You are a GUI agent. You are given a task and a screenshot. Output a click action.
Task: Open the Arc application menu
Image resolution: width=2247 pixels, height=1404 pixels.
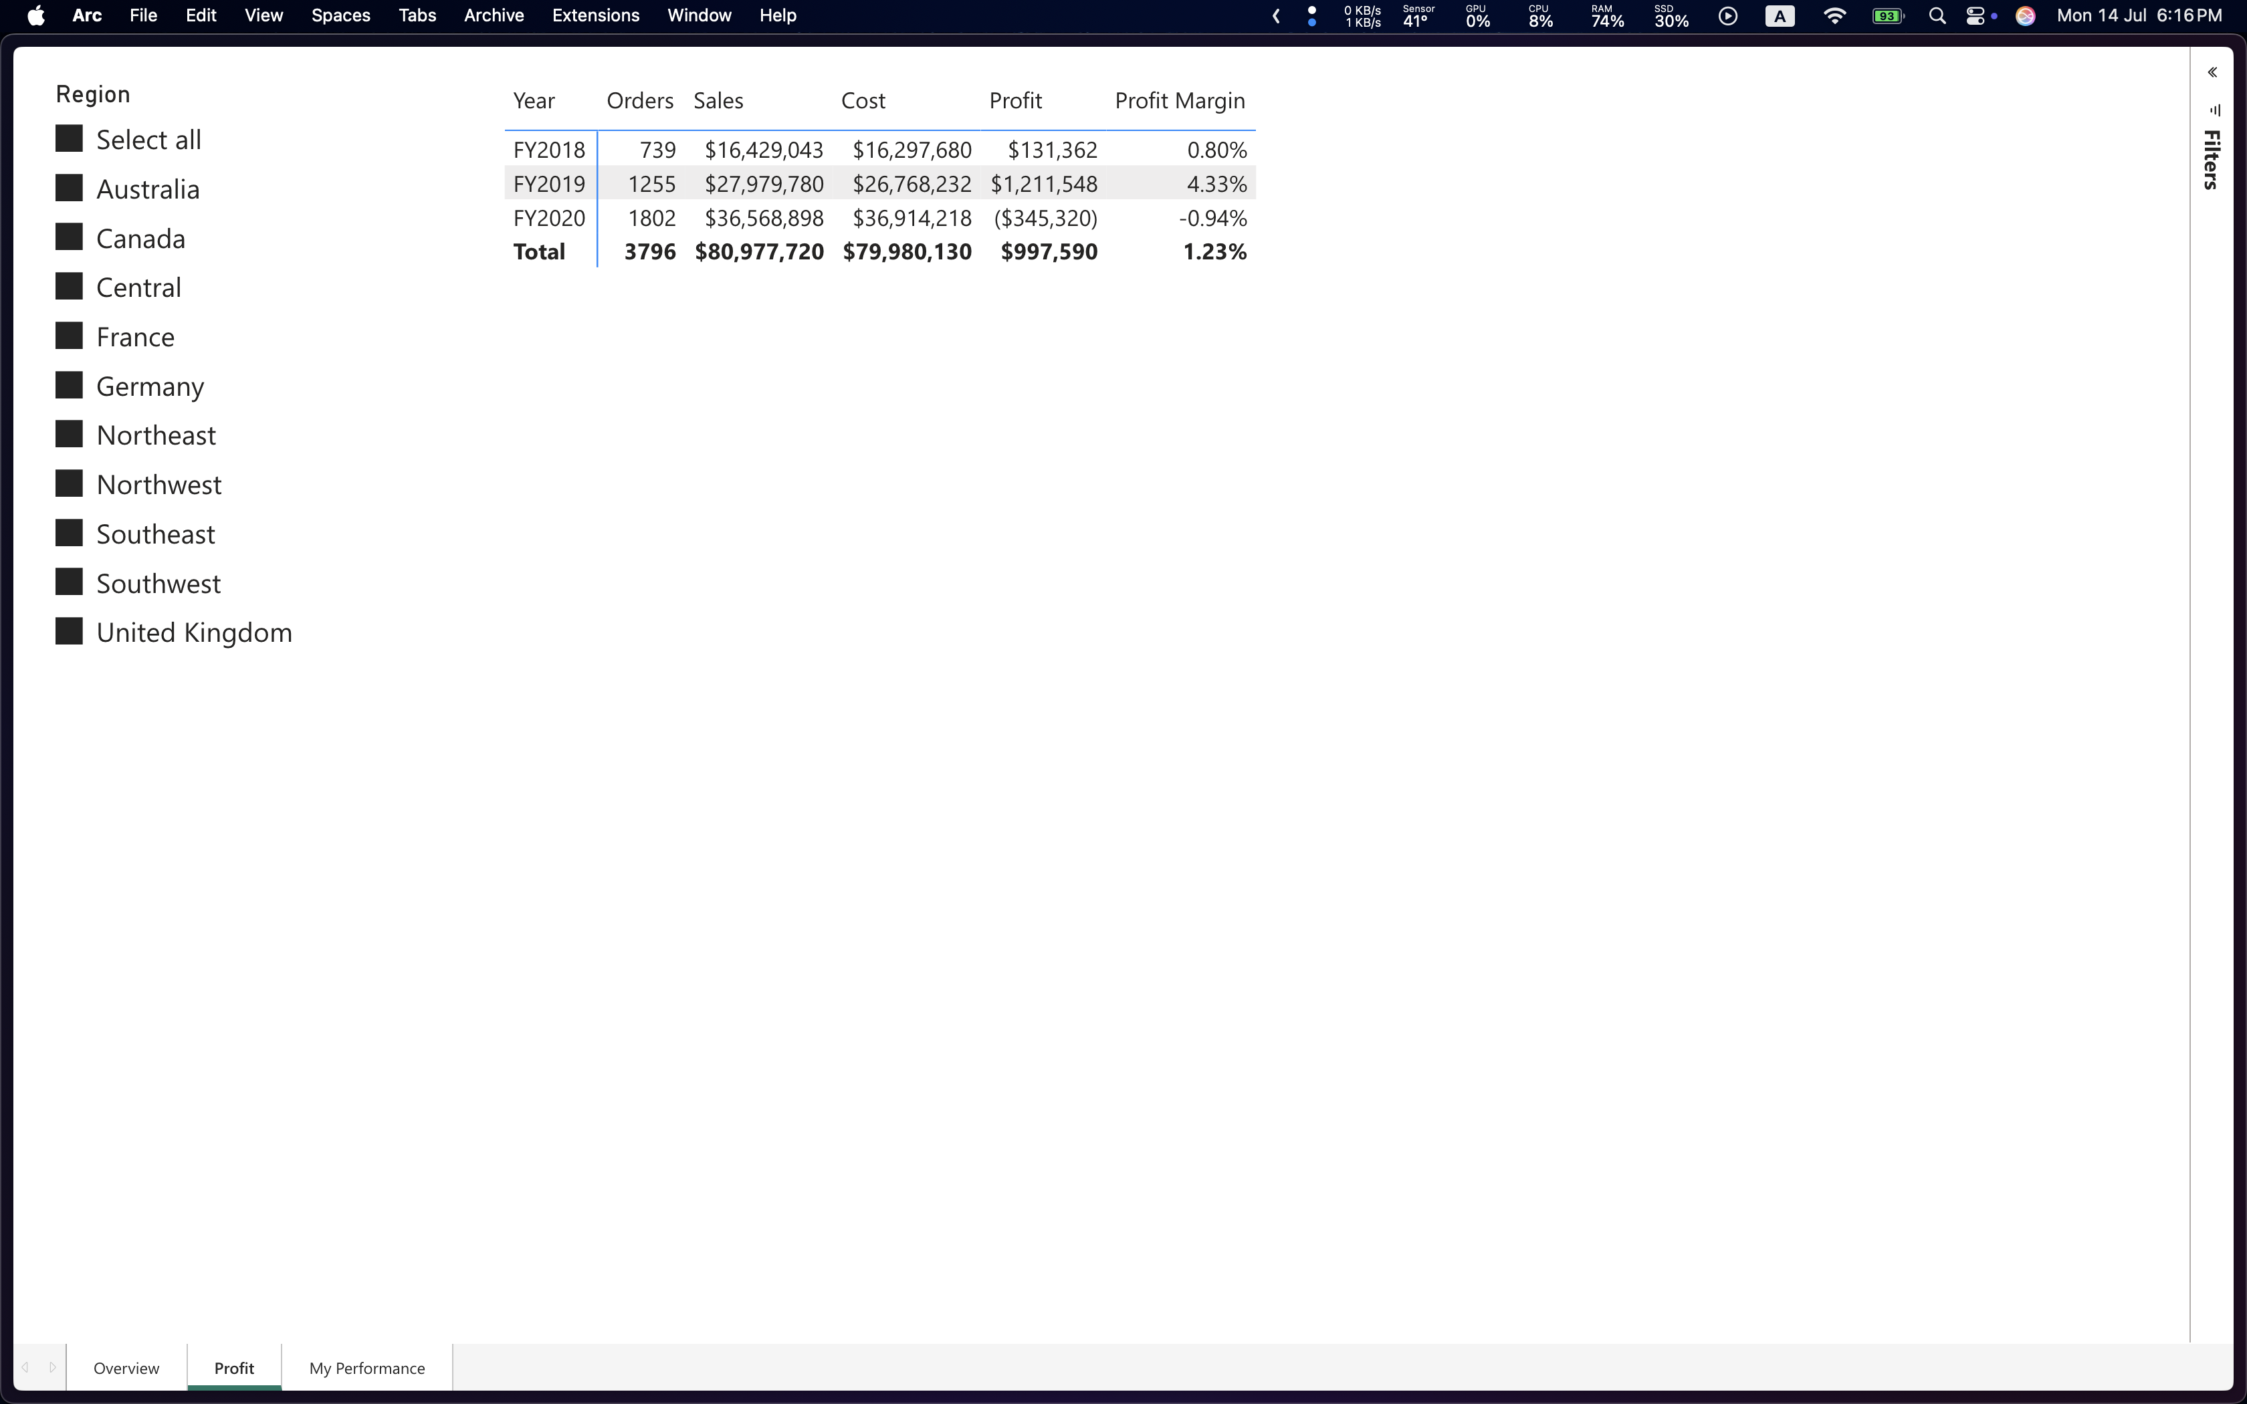[x=88, y=16]
